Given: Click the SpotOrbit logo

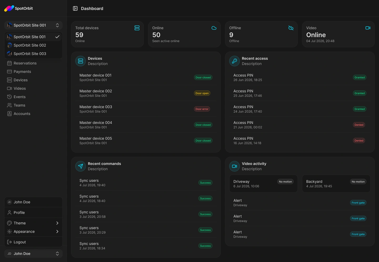Looking at the screenshot, I should [x=18, y=8].
